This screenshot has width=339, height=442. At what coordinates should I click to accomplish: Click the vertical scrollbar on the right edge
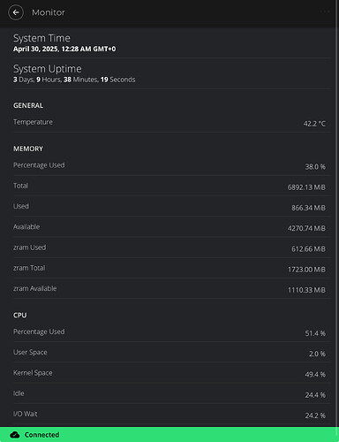tap(337, 214)
